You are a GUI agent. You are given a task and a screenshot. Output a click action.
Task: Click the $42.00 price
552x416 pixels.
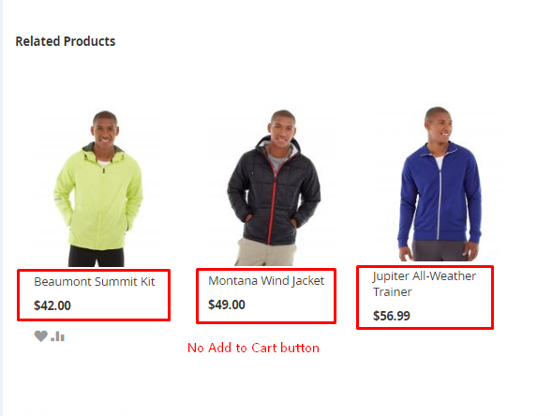pos(52,305)
